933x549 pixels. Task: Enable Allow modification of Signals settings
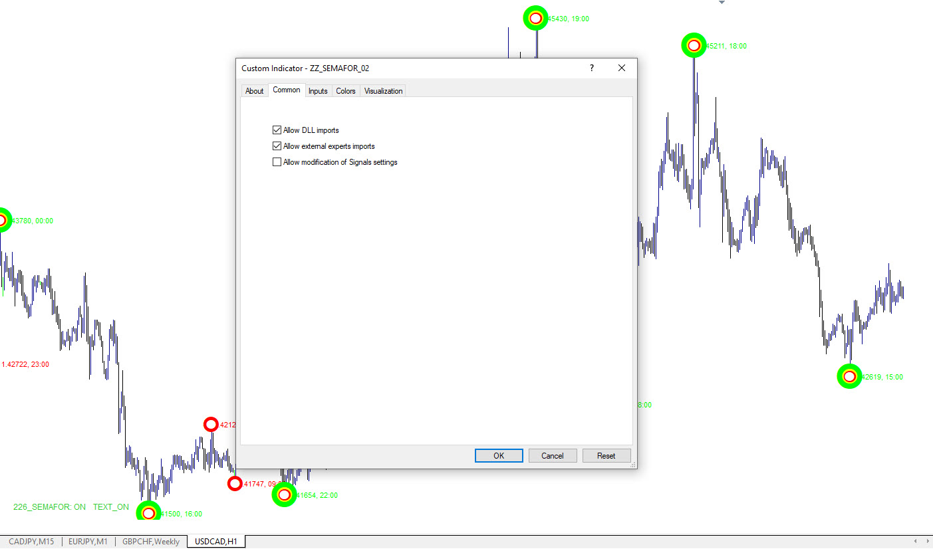click(277, 162)
